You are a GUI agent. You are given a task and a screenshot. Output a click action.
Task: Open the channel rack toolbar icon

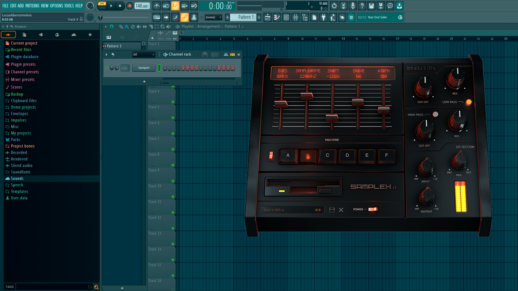286,17
